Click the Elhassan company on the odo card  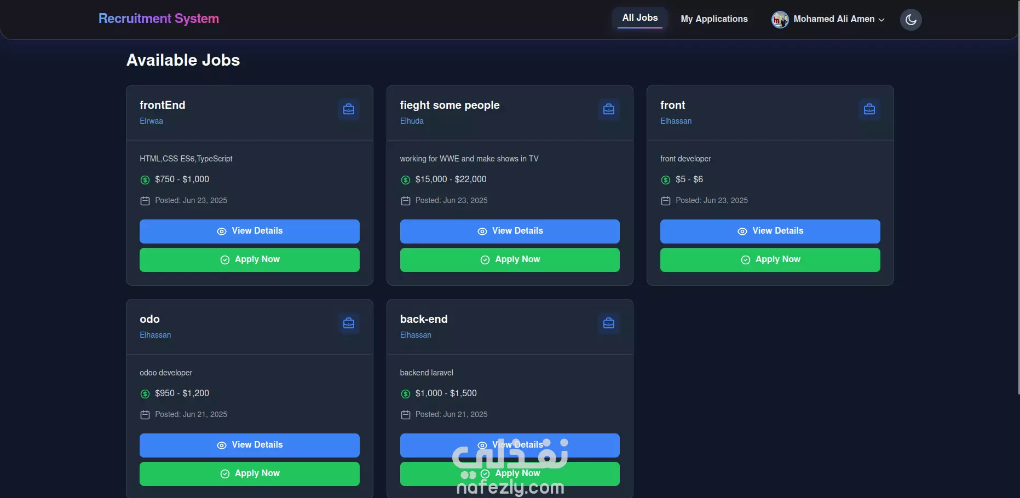click(x=155, y=335)
